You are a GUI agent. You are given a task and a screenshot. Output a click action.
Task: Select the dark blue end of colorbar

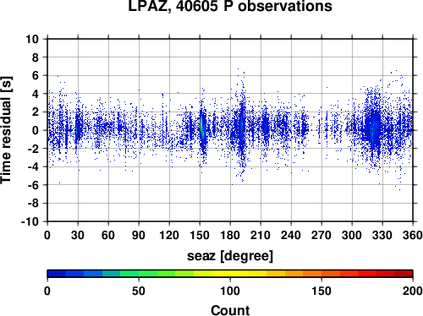pyautogui.click(x=57, y=274)
